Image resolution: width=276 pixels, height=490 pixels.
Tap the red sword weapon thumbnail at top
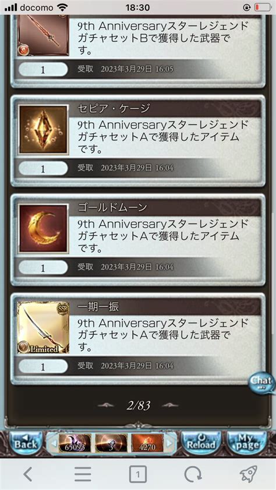coord(43,34)
